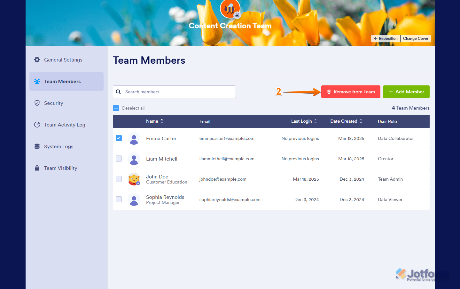Open Team Visibility menu item

tap(66, 168)
